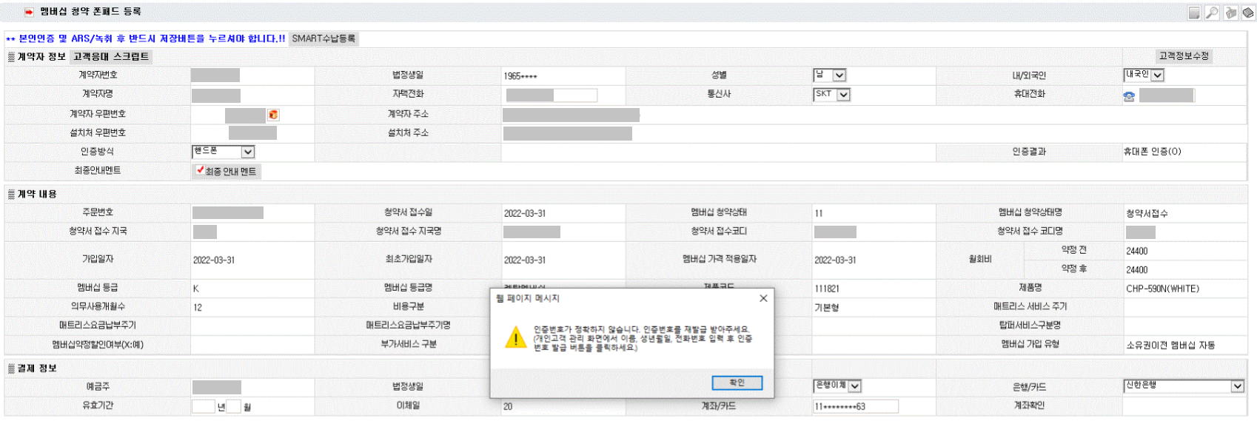Click the 계약자 정보 section grip icon
Viewport: 1257px width, 421px height.
coord(11,57)
